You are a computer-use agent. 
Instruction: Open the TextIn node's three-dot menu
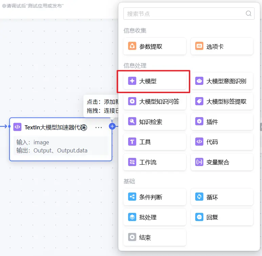[98, 128]
